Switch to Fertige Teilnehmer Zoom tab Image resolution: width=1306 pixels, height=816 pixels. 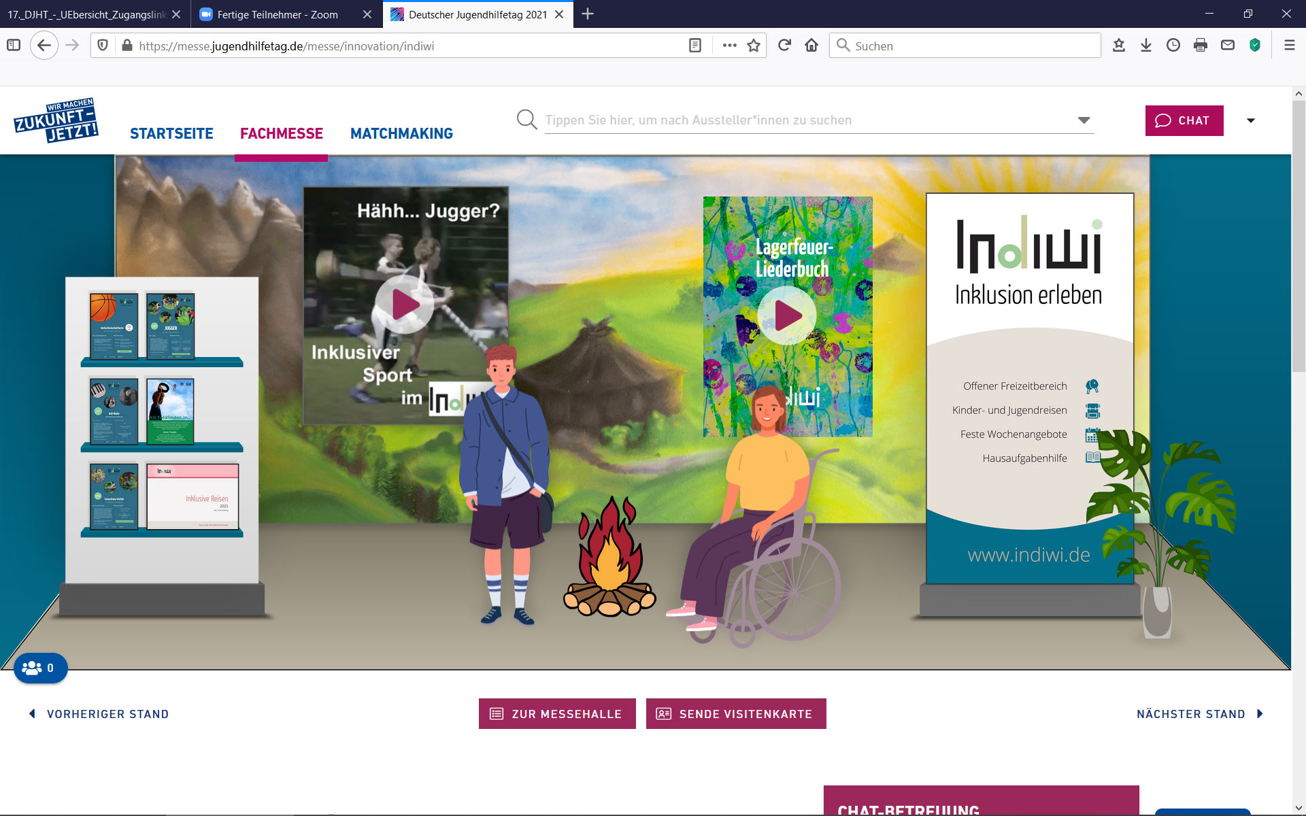[x=278, y=14]
